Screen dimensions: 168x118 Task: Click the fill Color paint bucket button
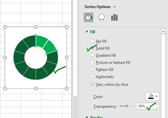[151, 96]
